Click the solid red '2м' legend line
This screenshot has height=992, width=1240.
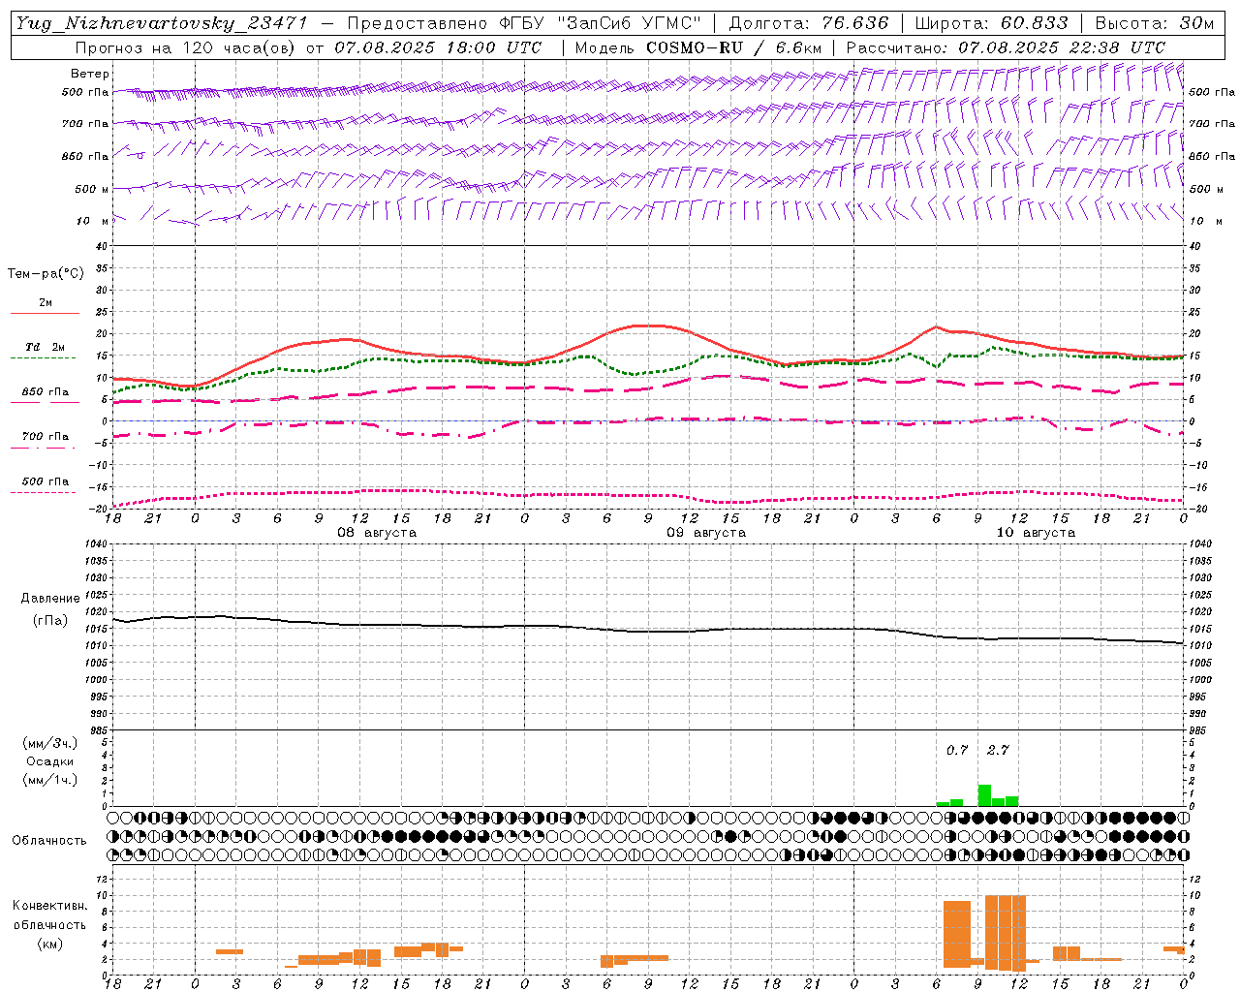(x=45, y=313)
